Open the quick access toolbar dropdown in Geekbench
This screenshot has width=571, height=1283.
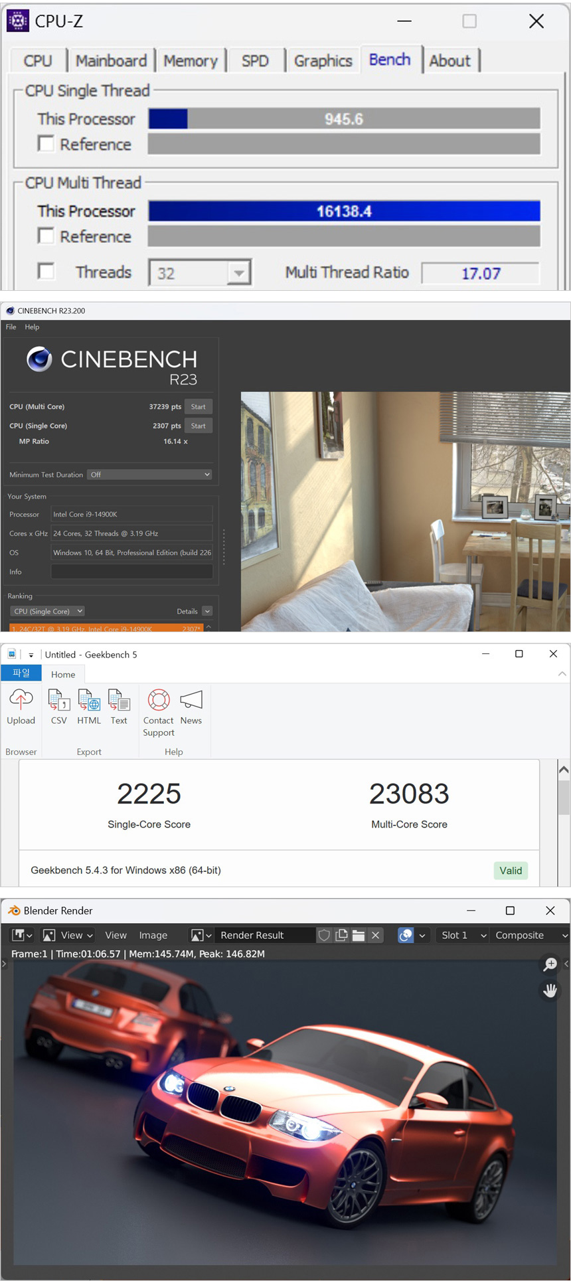coord(31,655)
